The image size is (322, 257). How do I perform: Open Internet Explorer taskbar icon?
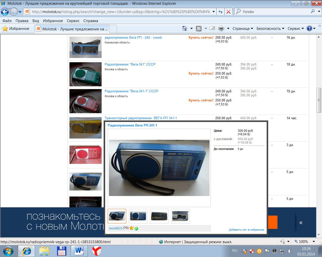tap(27, 251)
